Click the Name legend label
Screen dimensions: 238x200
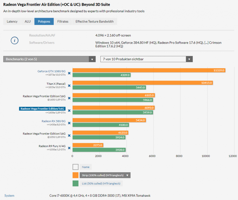[86, 167]
